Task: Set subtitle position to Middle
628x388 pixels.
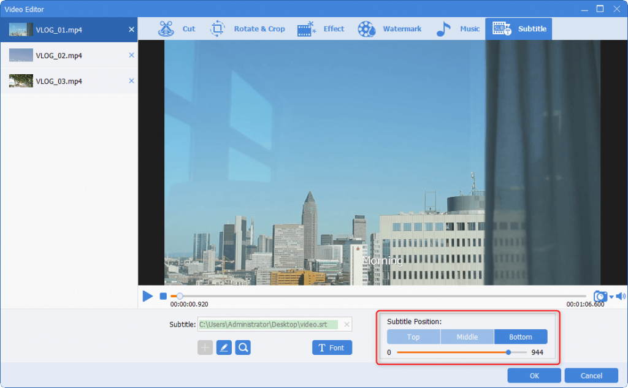Action: tap(467, 337)
